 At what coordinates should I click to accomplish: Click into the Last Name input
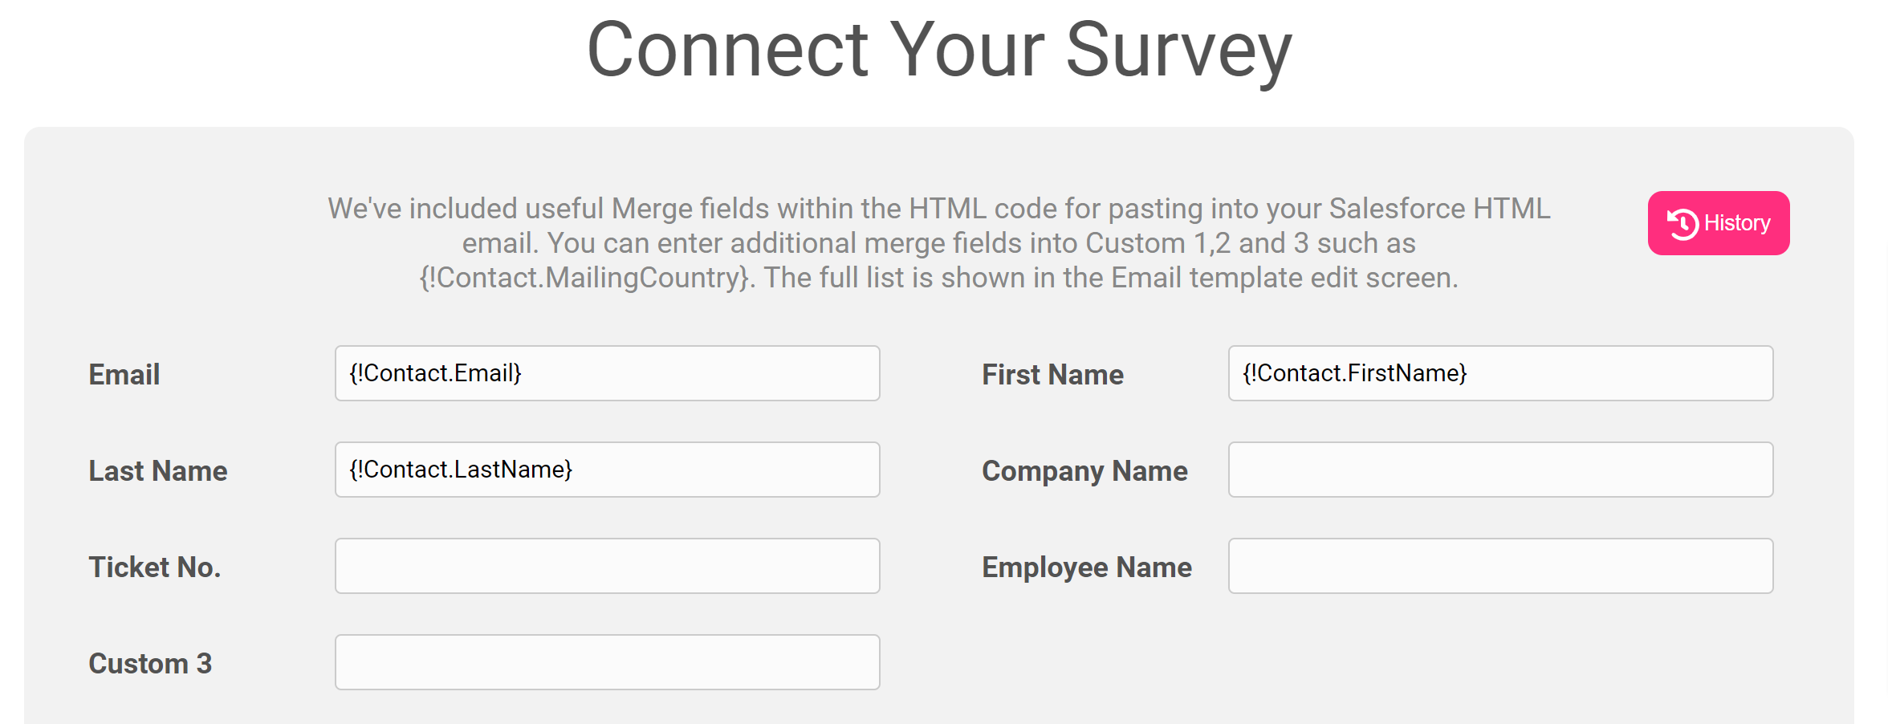pyautogui.click(x=608, y=470)
